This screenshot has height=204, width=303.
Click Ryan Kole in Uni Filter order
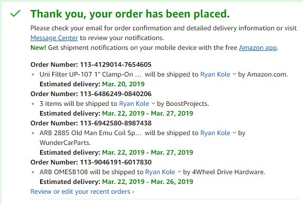(x=215, y=75)
